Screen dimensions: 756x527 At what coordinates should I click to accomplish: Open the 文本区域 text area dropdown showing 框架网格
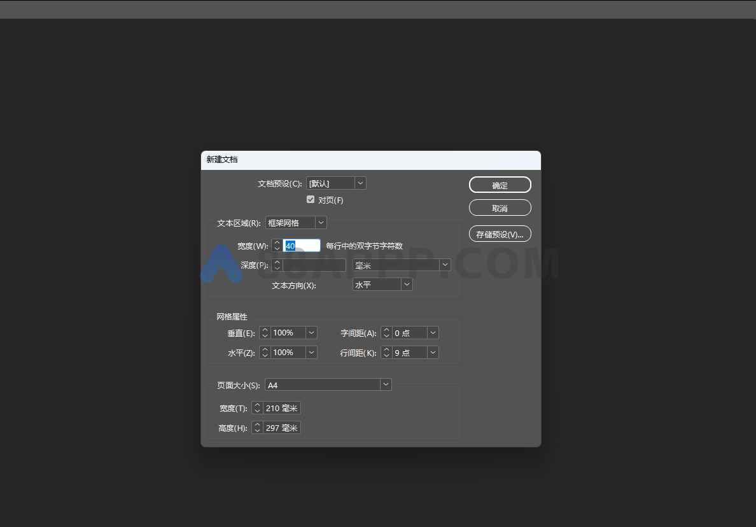click(321, 222)
